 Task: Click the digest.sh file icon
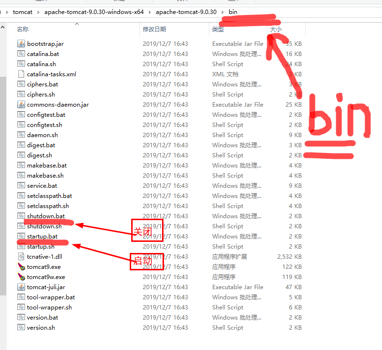click(21, 155)
